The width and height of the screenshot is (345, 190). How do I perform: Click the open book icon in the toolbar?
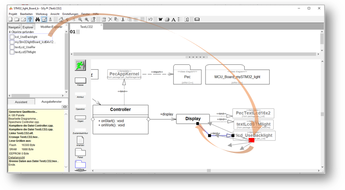197,19
